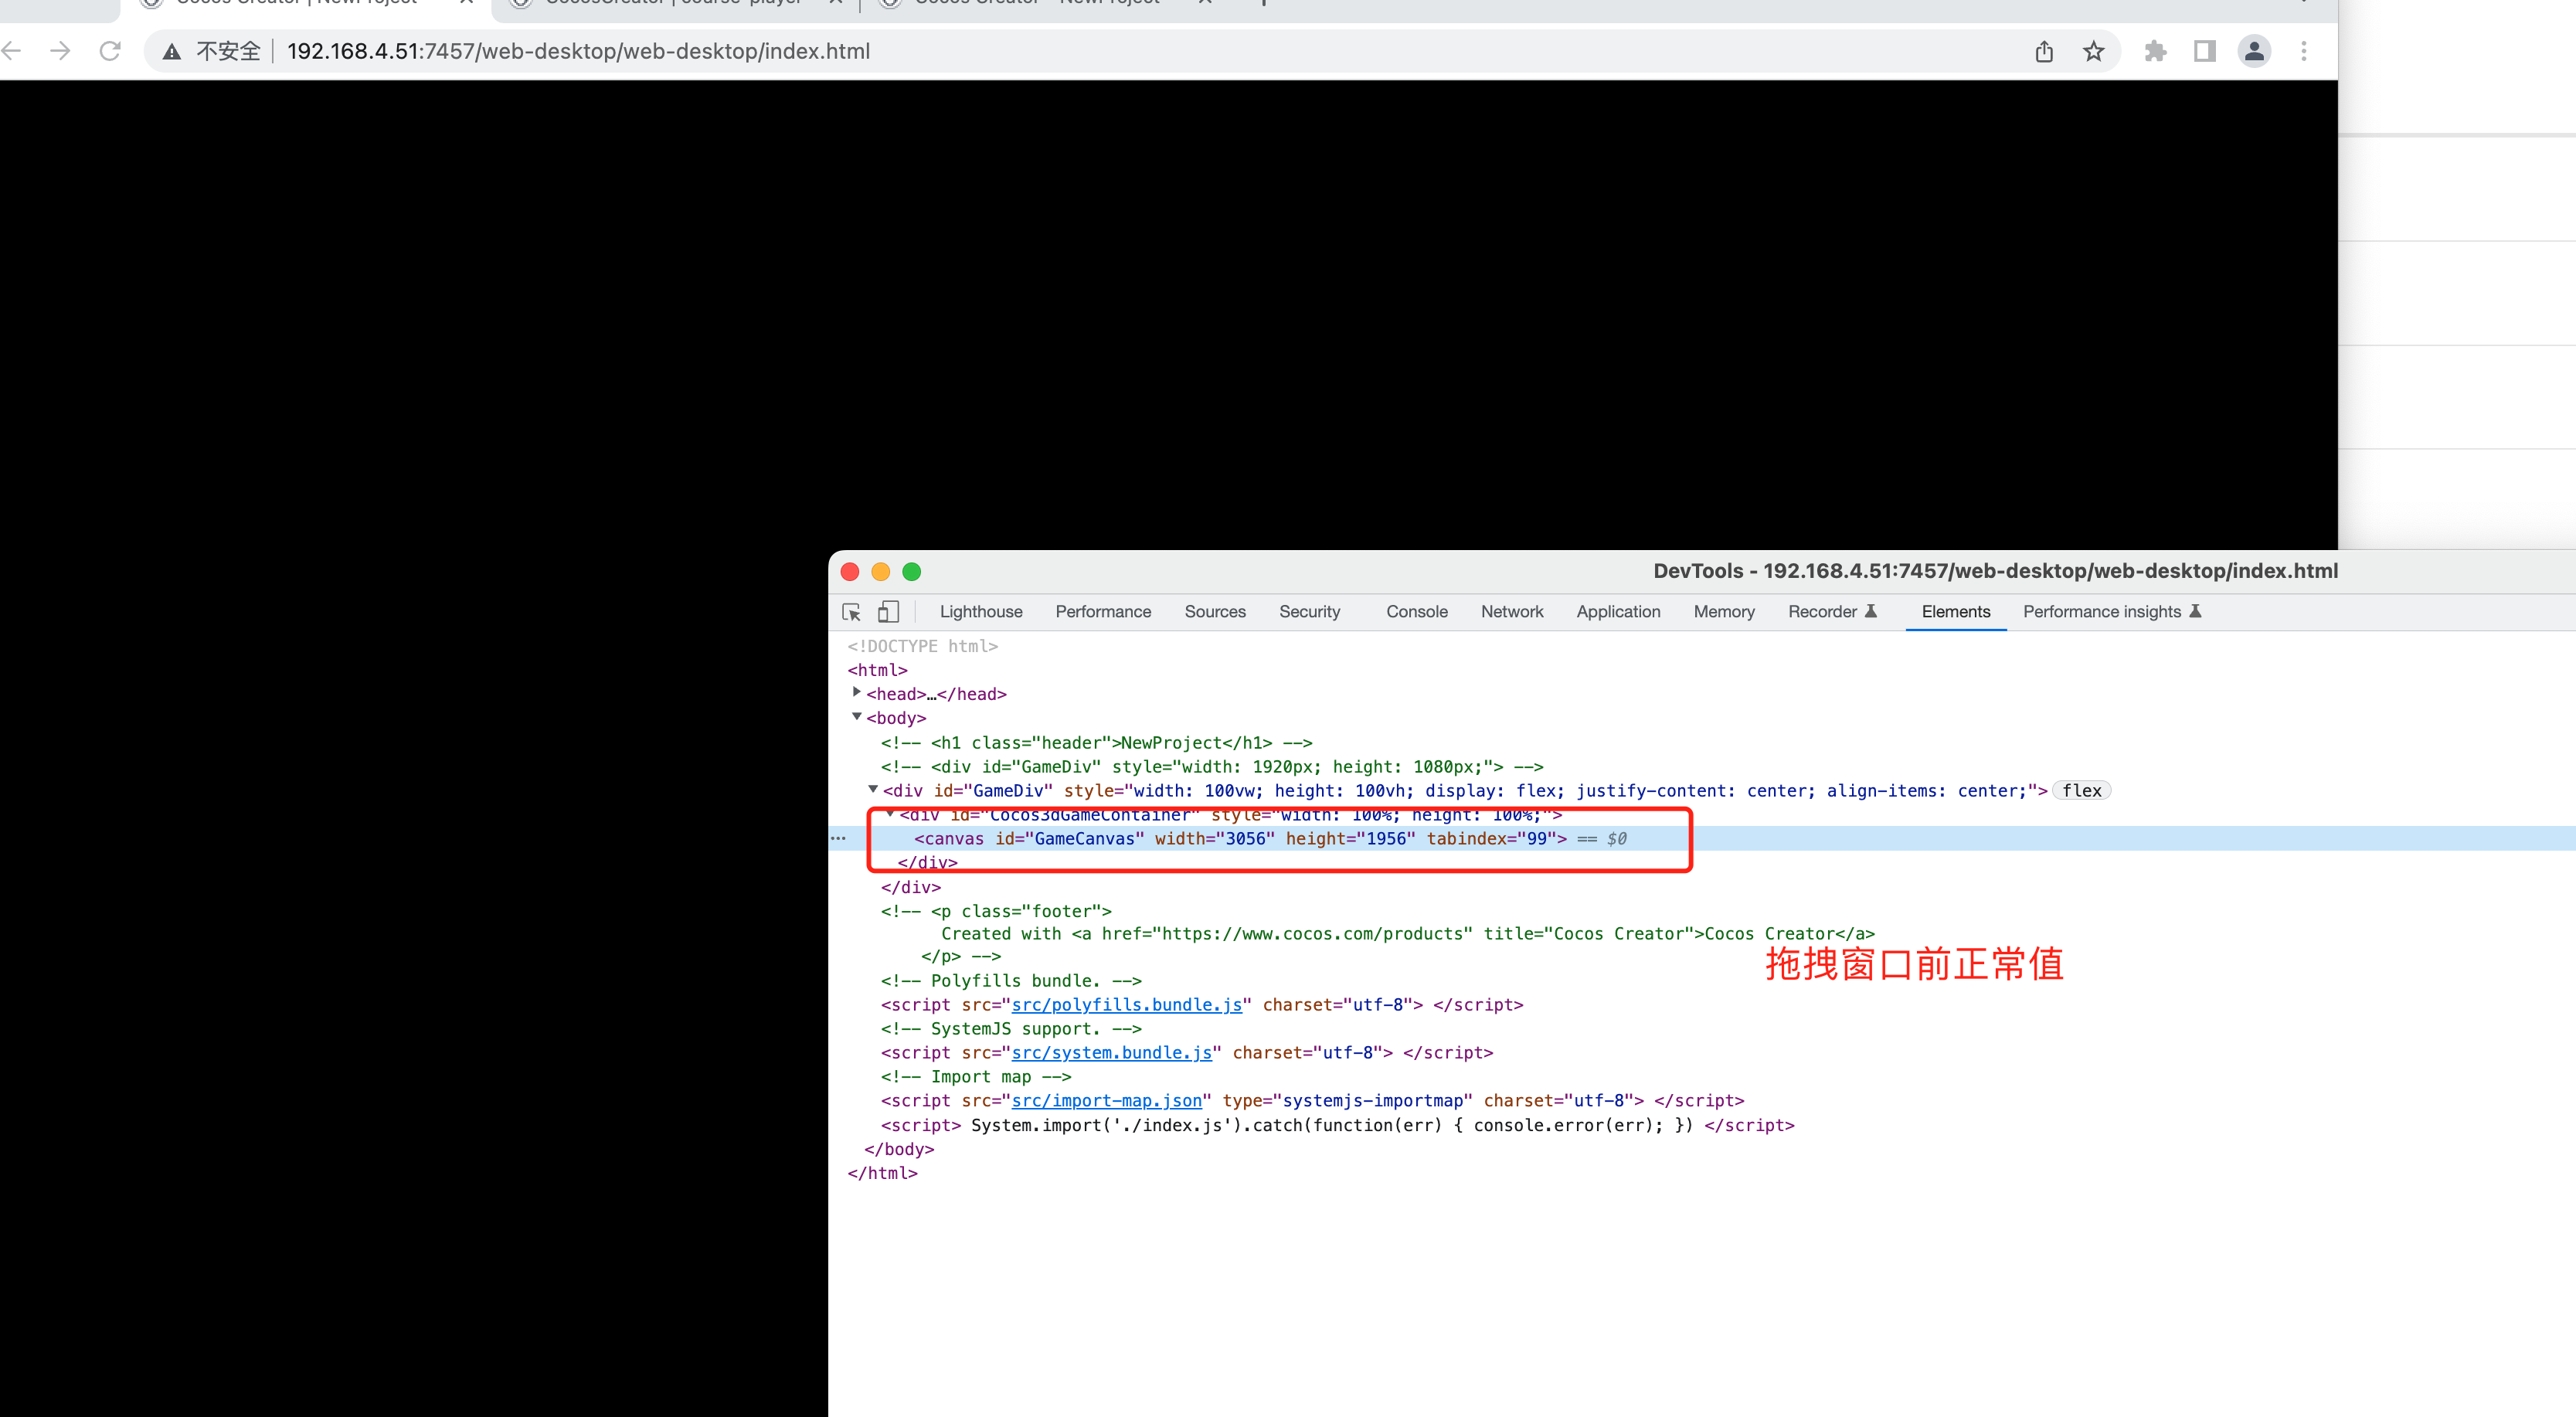Activate the inspect element picker
The height and width of the screenshot is (1417, 2576).
pos(852,612)
